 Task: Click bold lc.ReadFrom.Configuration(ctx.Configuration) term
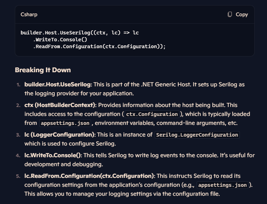pos(89,176)
